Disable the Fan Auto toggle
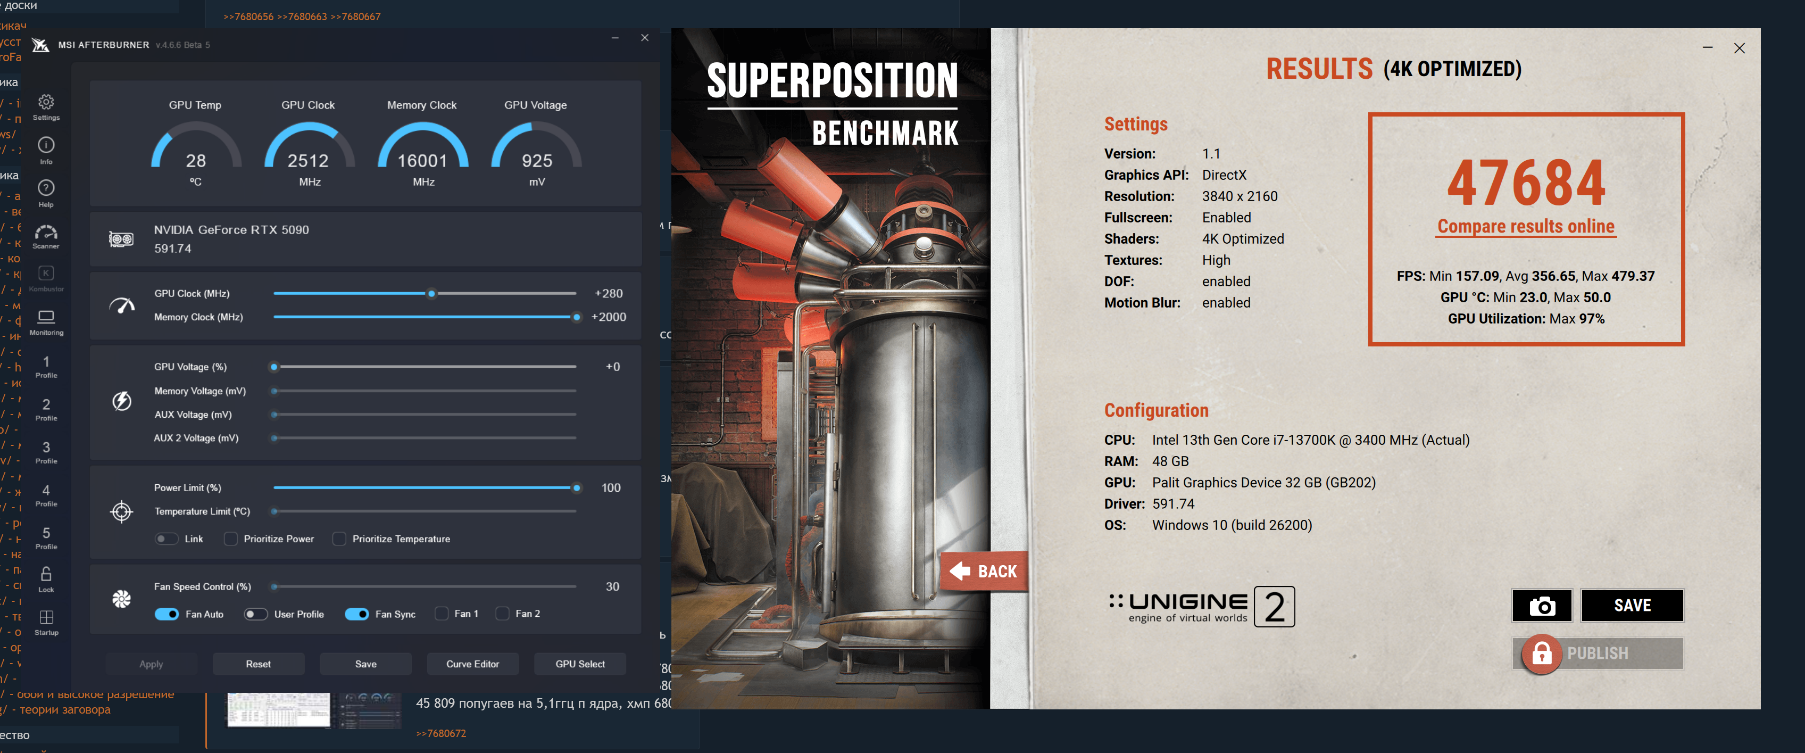 [x=167, y=614]
